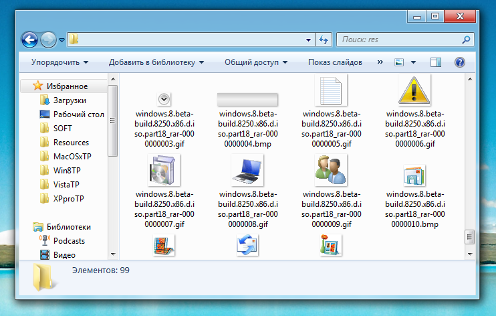Open view options dropdown arrow
This screenshot has width=496, height=316.
coord(413,62)
